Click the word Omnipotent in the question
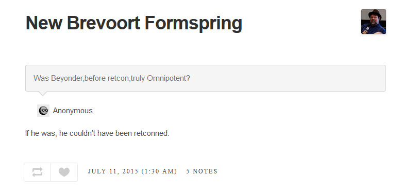 coord(169,78)
